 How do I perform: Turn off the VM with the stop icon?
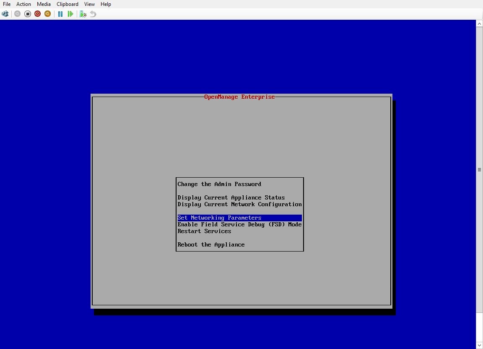point(28,14)
